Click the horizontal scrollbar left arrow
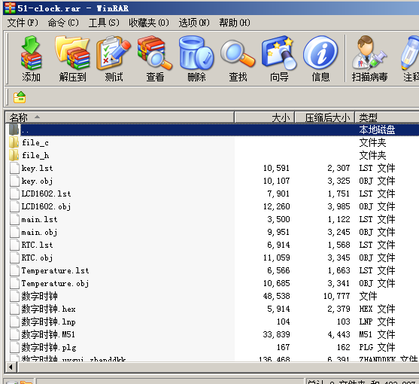 tap(11, 367)
